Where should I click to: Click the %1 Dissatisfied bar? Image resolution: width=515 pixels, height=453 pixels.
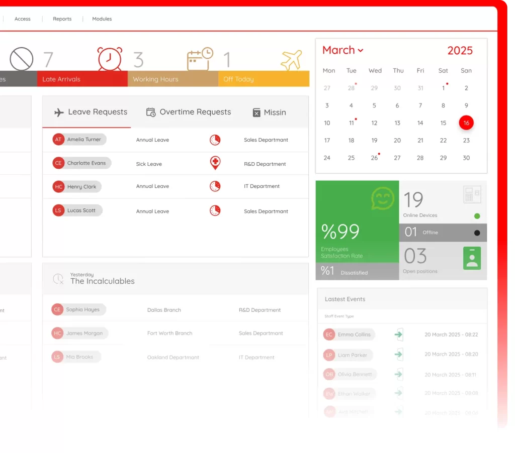[358, 271]
